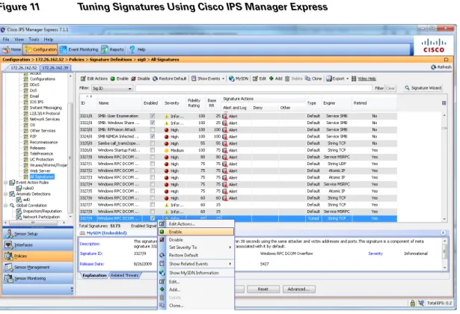Open the Interfaces navigation section
The height and width of the screenshot is (314, 460).
38,244
